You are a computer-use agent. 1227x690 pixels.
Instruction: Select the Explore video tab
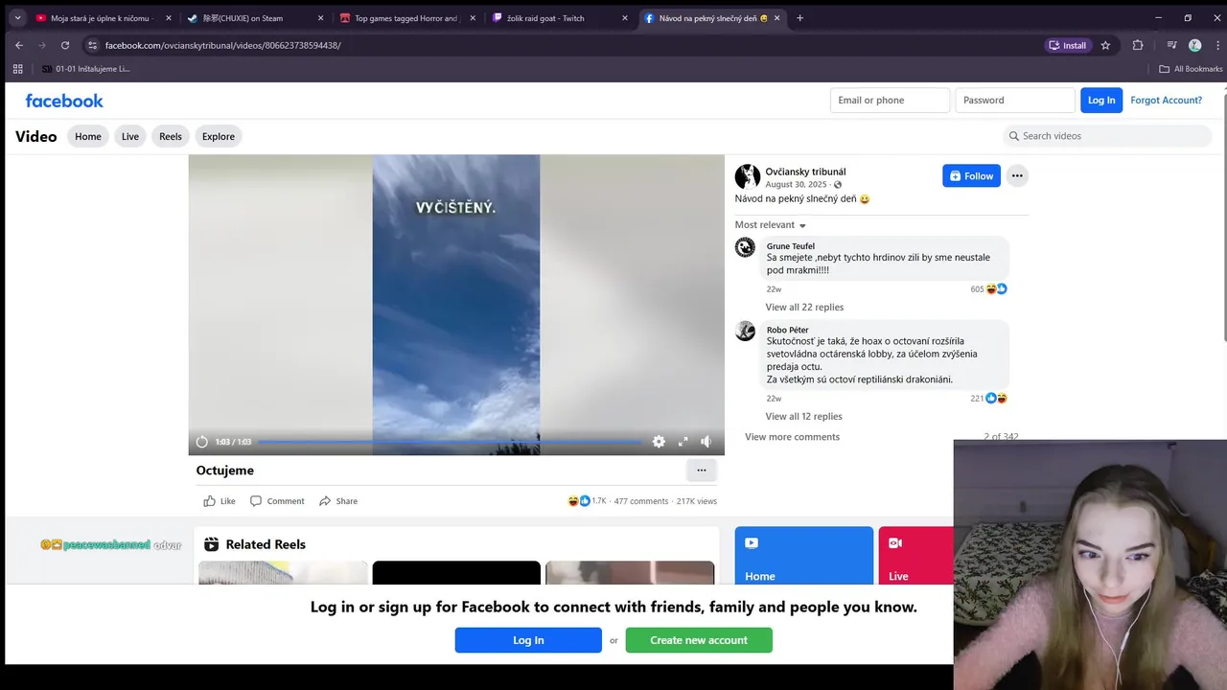pos(219,136)
